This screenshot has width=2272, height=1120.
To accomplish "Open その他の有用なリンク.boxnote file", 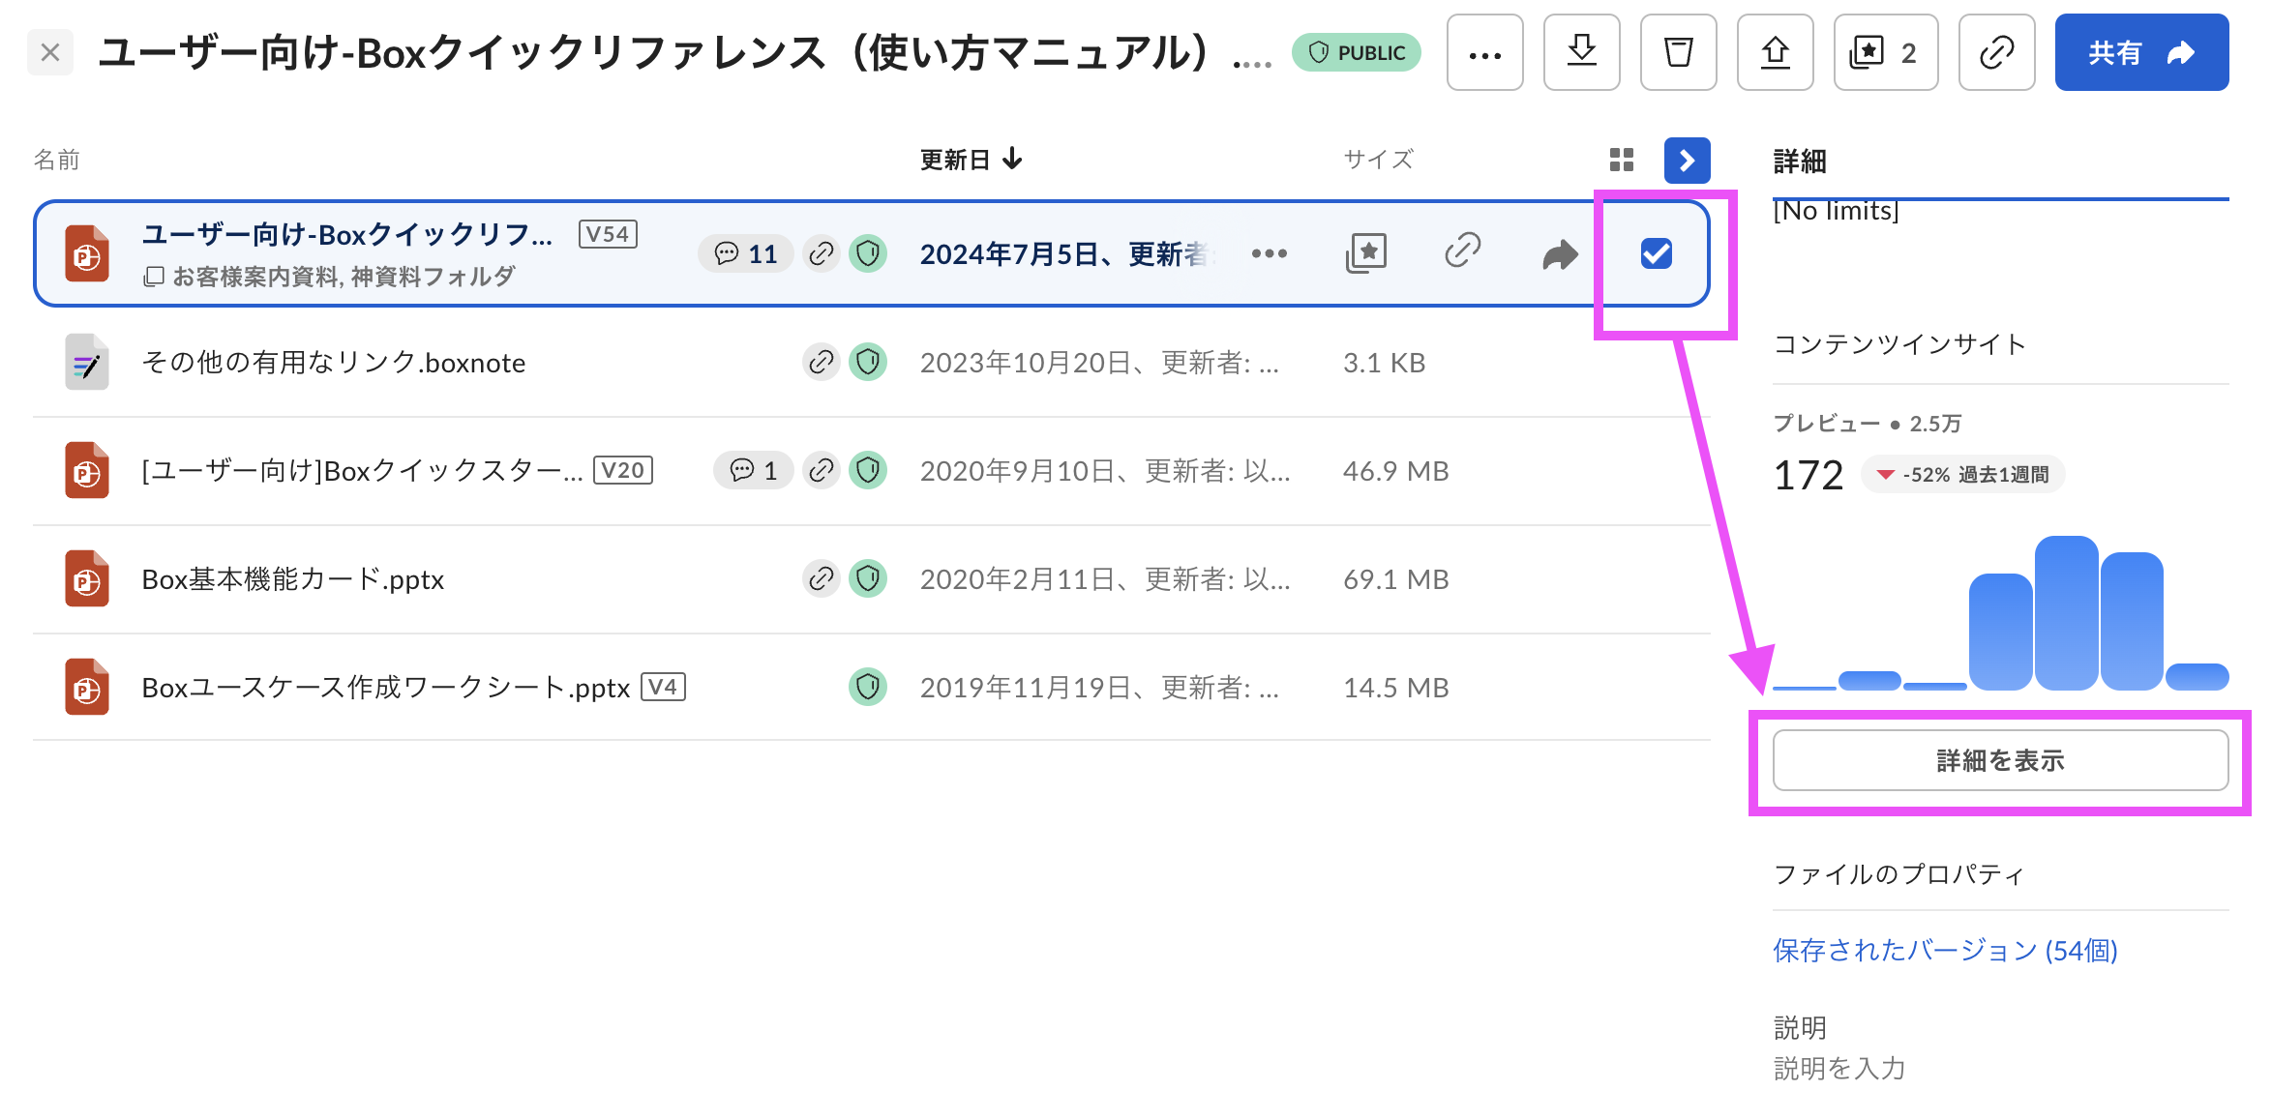I will [x=334, y=363].
